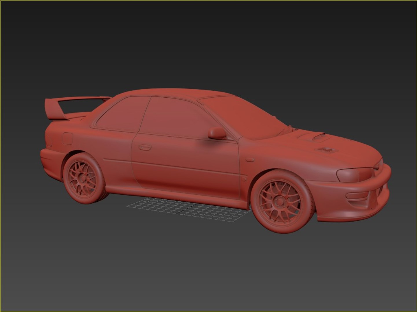Click the door handle on the car door
Viewport: 417px width, 312px height.
(145, 147)
